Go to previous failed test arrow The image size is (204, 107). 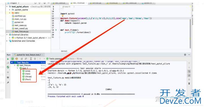tap(40, 59)
